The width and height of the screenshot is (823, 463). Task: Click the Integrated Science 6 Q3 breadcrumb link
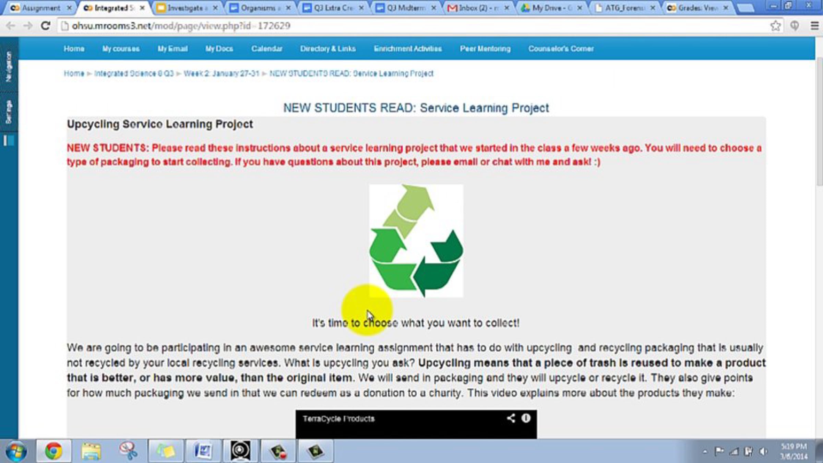point(134,73)
